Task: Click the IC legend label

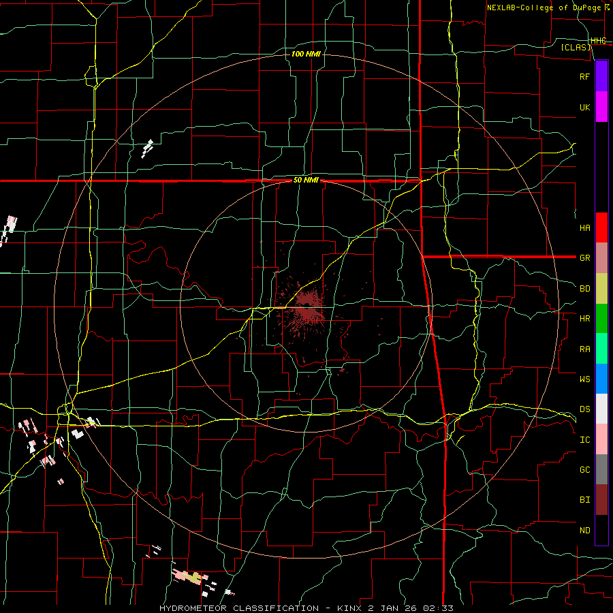Action: pos(584,440)
